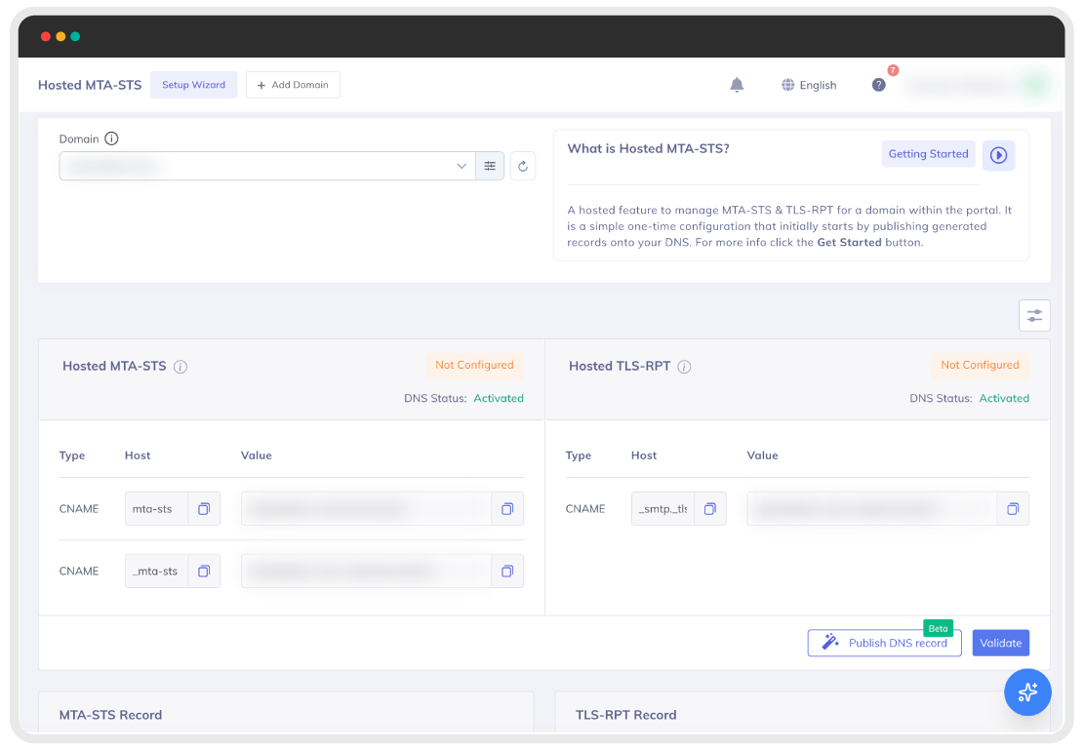Click the TLS-RPT Record heading

[626, 715]
